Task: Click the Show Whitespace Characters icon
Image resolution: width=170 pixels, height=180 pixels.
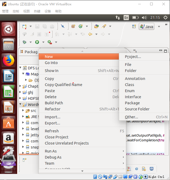Action: 47,34
